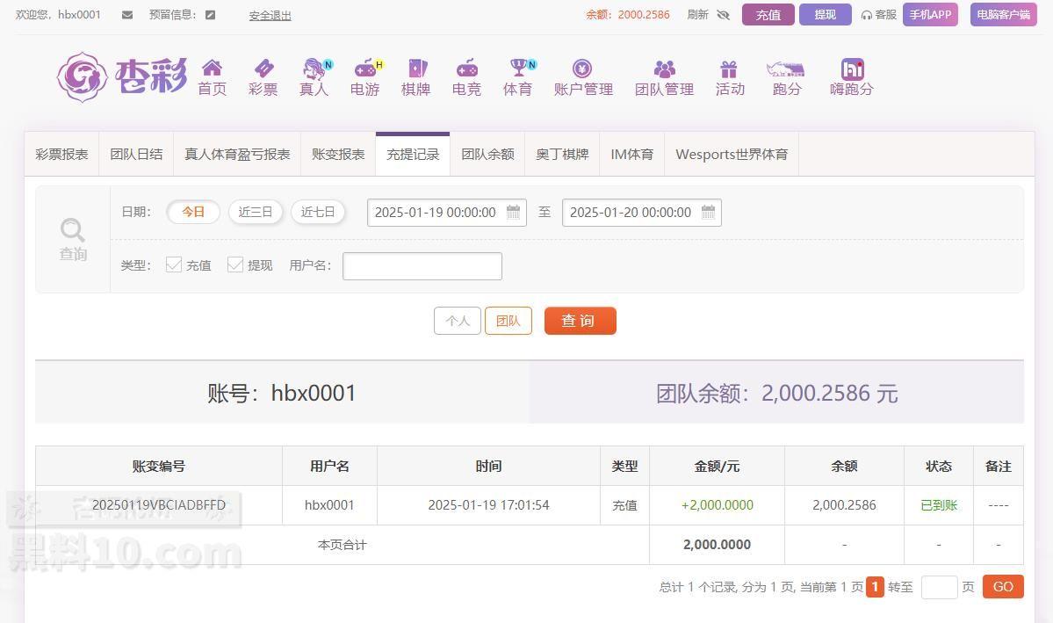Select the 近三日 date range option
The height and width of the screenshot is (623, 1053).
click(x=256, y=212)
